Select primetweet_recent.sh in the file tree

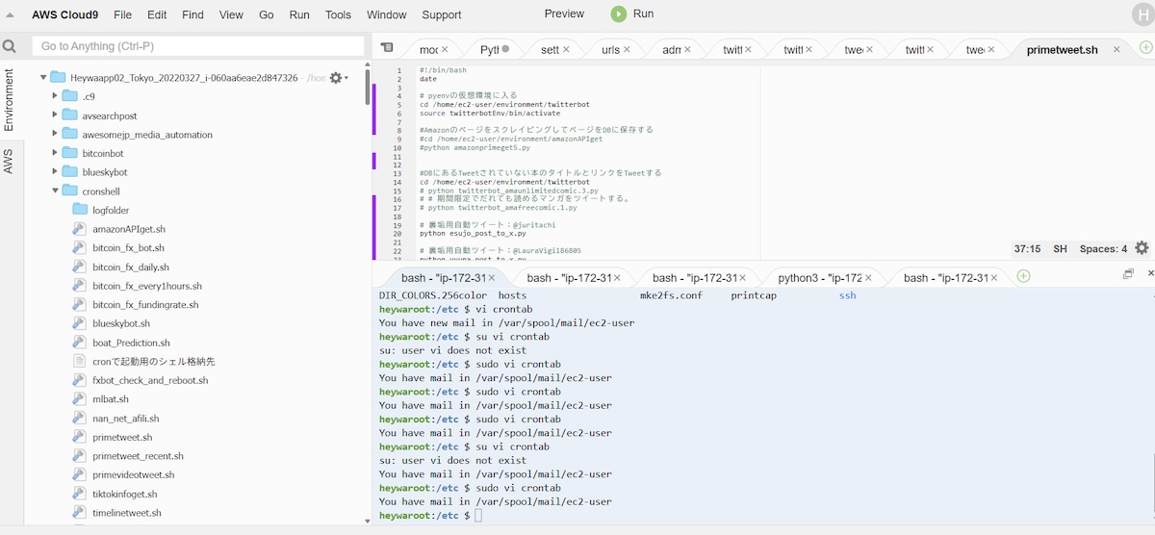coord(138,455)
